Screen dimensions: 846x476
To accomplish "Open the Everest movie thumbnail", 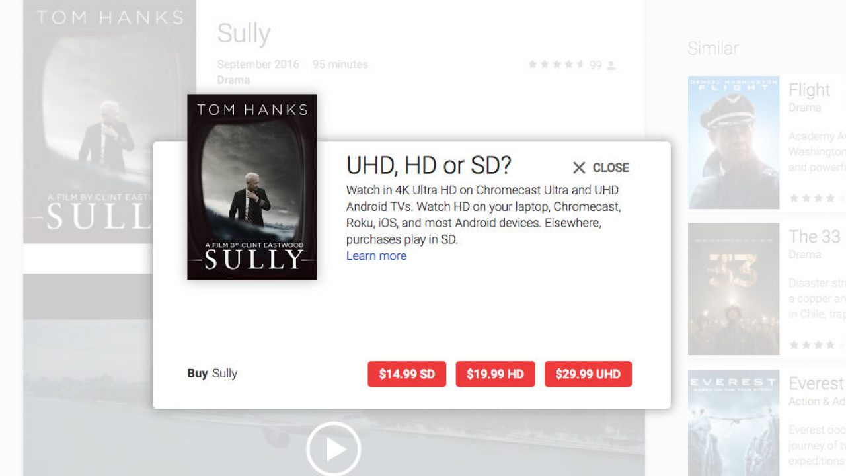I will (734, 423).
